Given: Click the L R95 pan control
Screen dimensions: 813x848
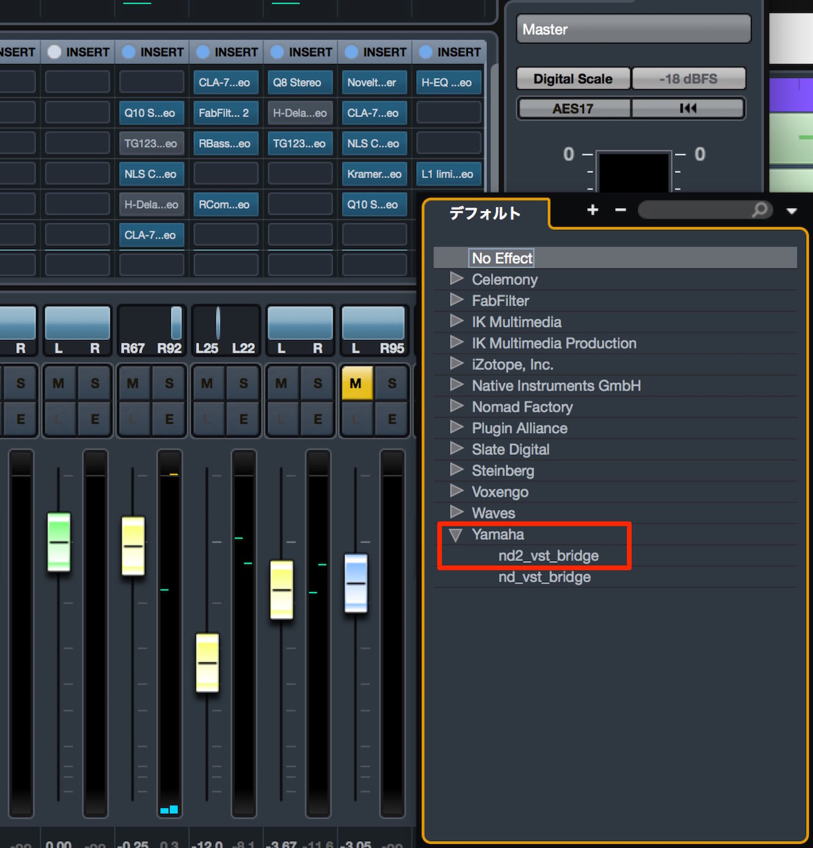Looking at the screenshot, I should (374, 323).
